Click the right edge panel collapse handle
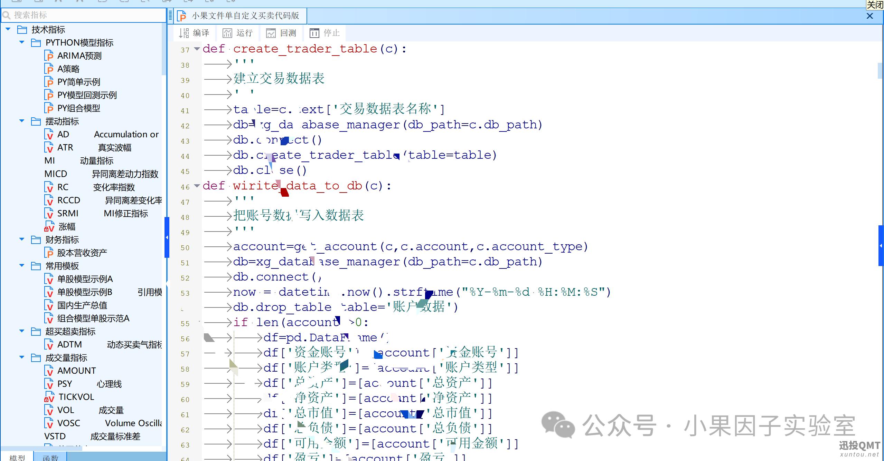The height and width of the screenshot is (461, 884). (881, 246)
